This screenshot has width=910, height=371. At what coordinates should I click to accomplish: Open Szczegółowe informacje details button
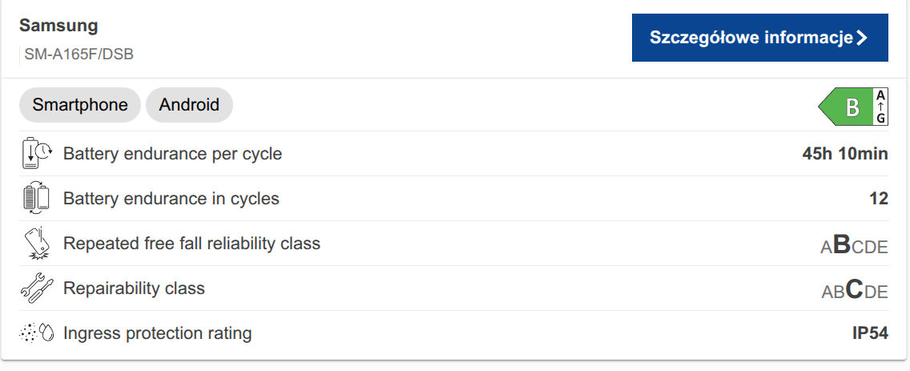click(x=751, y=38)
